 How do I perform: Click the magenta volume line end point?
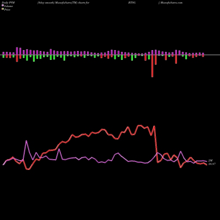pos(207,161)
